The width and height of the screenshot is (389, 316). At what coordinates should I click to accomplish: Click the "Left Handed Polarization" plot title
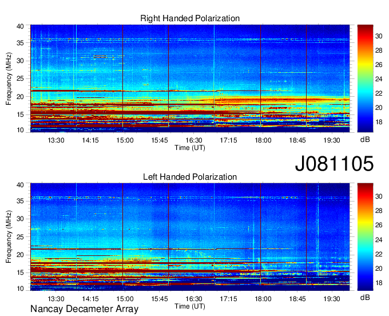click(x=190, y=177)
